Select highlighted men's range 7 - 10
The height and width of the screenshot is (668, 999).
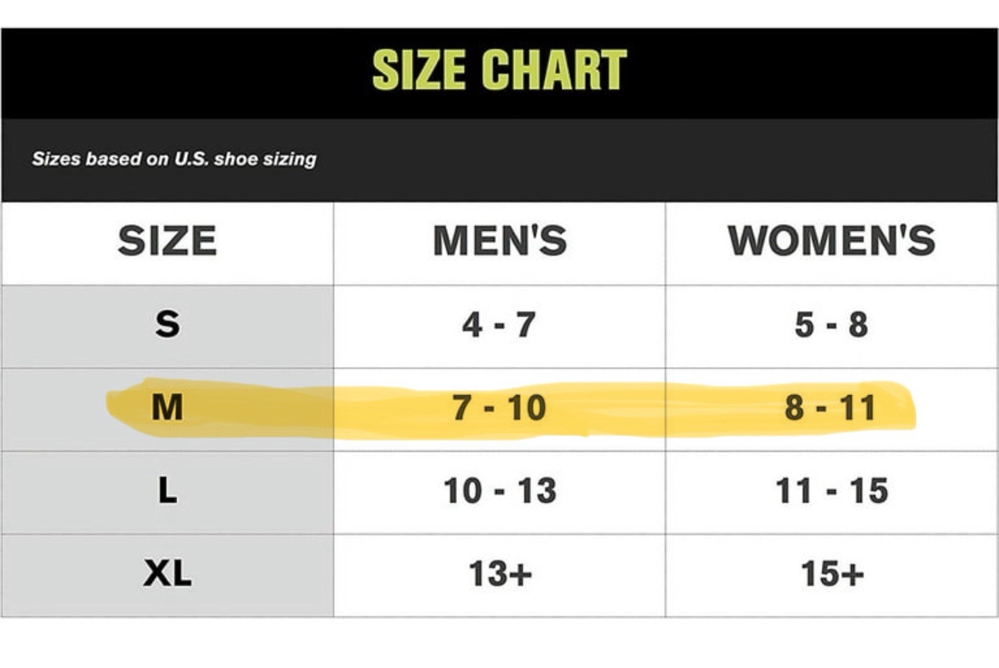[499, 408]
